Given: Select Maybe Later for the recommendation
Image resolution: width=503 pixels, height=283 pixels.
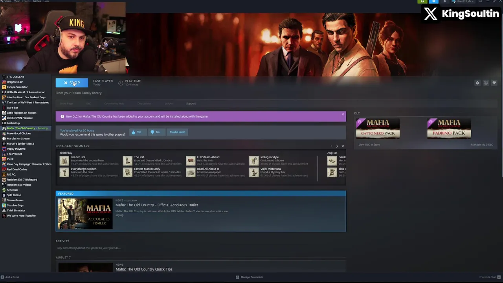Looking at the screenshot, I should pyautogui.click(x=177, y=132).
